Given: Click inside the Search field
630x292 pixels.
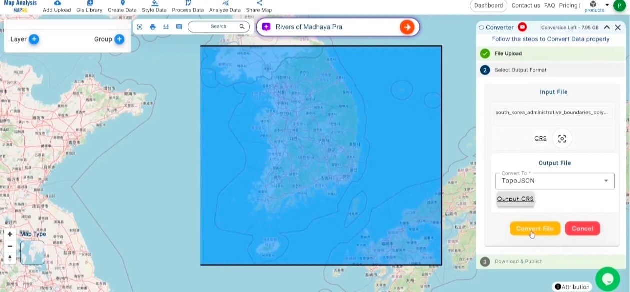Looking at the screenshot, I should click(x=218, y=26).
